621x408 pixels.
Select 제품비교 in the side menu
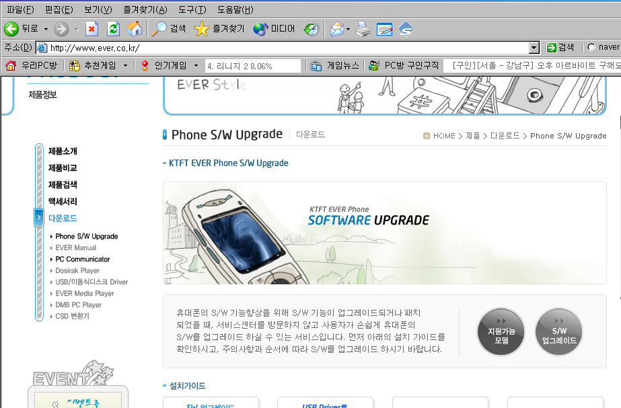63,168
